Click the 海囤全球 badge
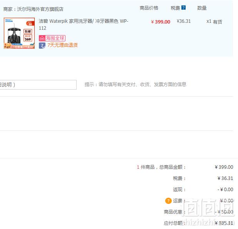This screenshot has height=229, width=238. (52, 38)
